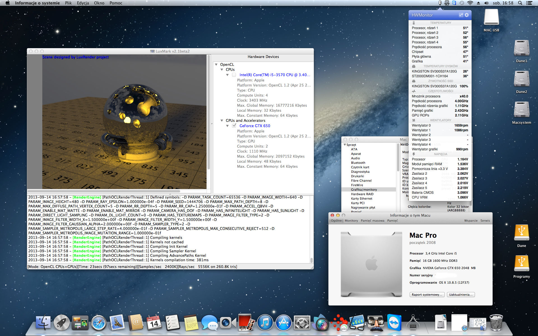This screenshot has height=336, width=538.
Task: Open Messages in the dock
Action: (x=209, y=323)
